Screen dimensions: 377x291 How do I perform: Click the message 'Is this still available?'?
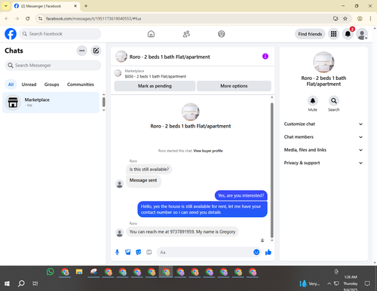pos(149,170)
